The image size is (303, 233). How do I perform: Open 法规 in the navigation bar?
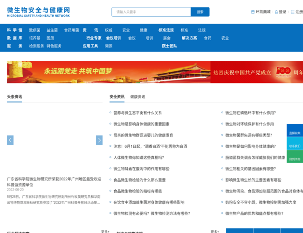click(x=202, y=30)
